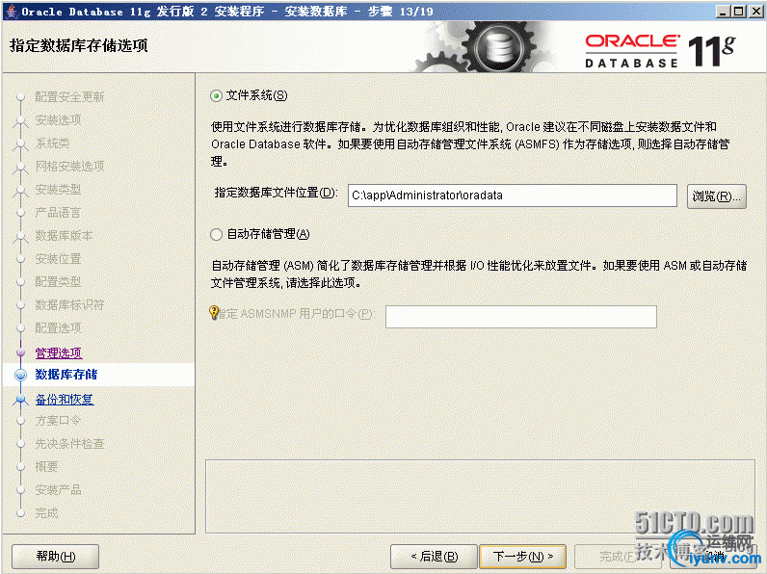
Task: Minimize the installer window
Action: [723, 12]
